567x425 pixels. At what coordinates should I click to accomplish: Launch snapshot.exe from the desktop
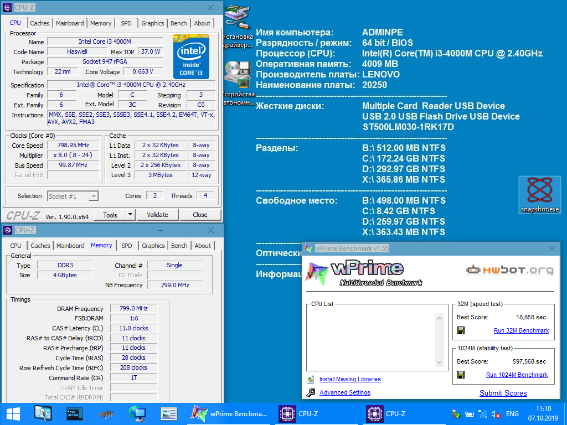tap(539, 194)
